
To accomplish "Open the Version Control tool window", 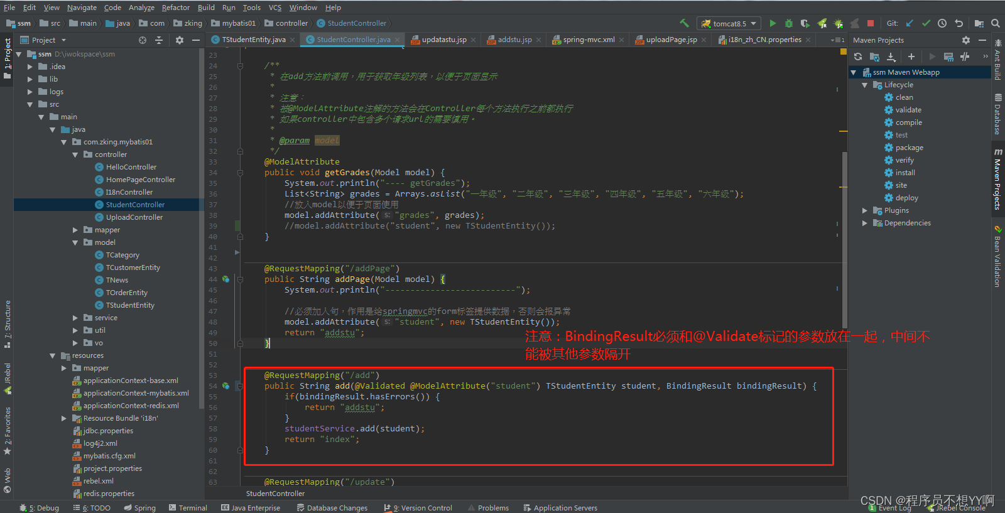I will [x=418, y=507].
